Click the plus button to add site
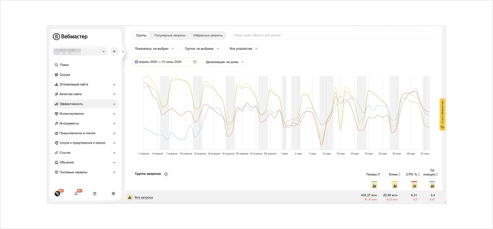 tap(114, 52)
